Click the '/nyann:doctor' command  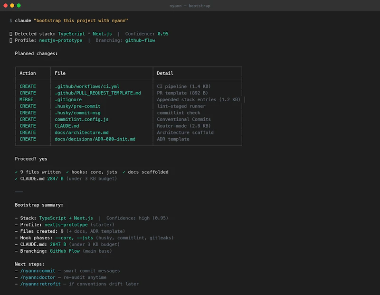(x=38, y=277)
